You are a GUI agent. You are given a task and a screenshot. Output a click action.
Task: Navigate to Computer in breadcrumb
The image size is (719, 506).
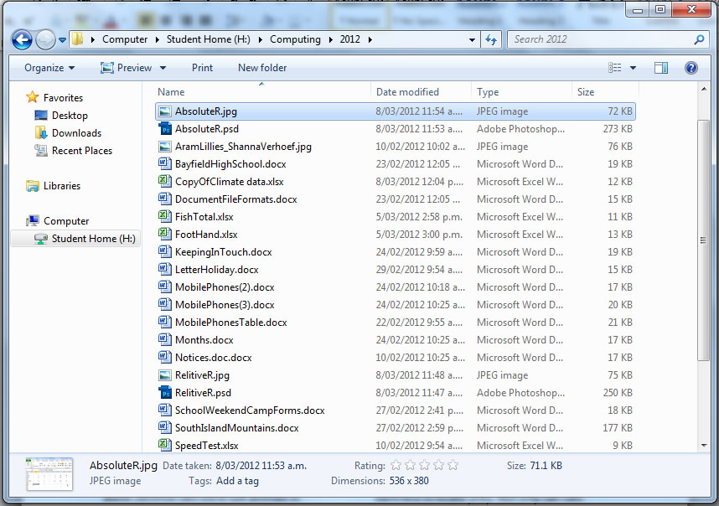(x=125, y=39)
